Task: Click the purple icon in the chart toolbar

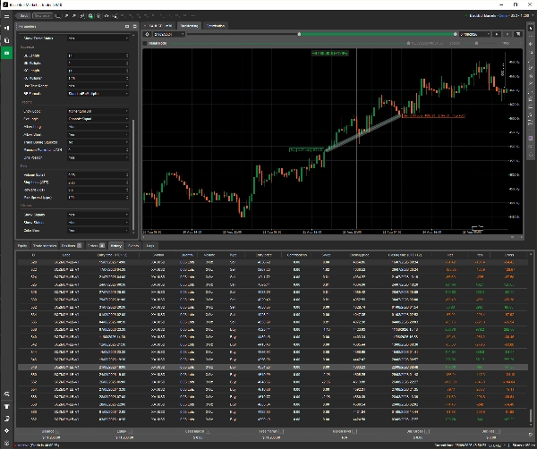Action: 531,139
